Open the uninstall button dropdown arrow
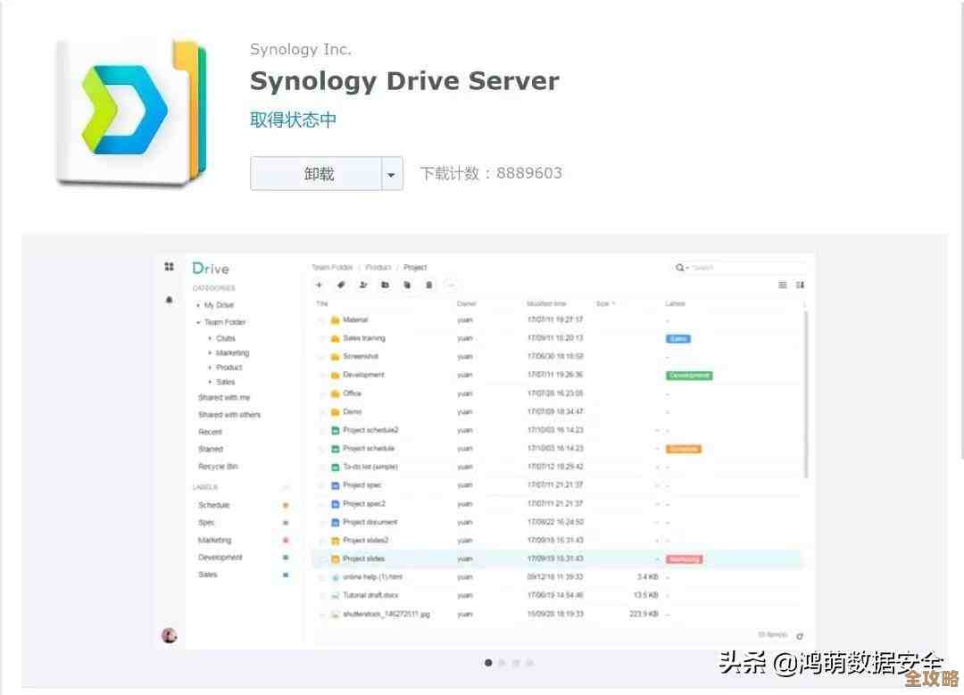Screen dimensions: 964x695 pos(391,174)
